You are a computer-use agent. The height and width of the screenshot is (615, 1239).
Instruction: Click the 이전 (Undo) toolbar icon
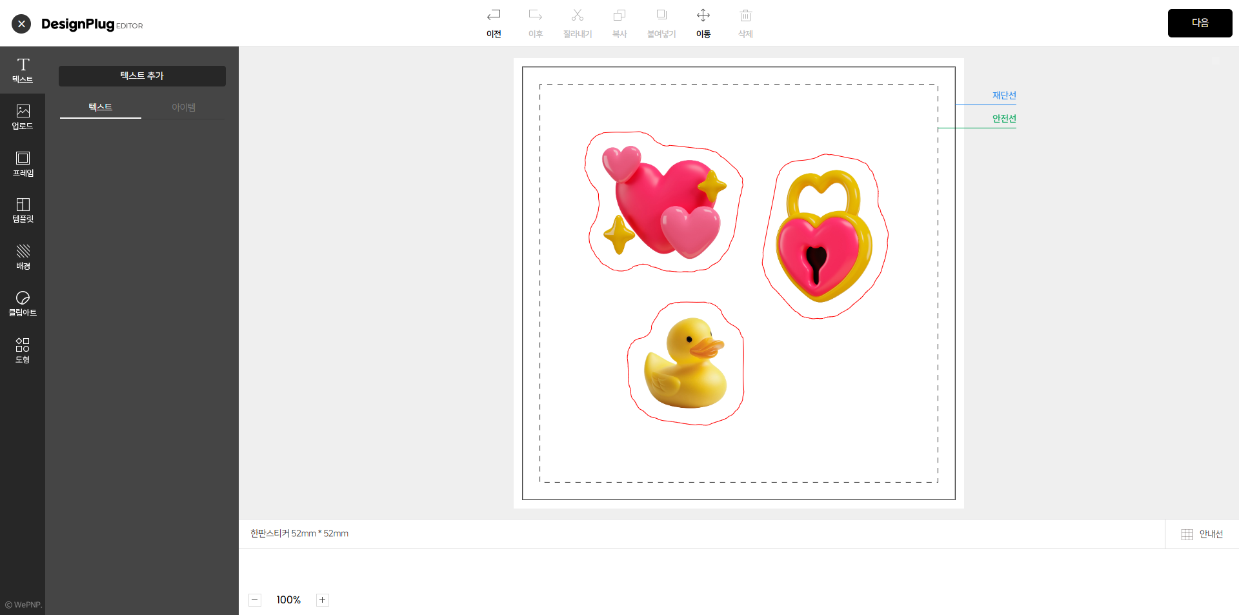494,23
